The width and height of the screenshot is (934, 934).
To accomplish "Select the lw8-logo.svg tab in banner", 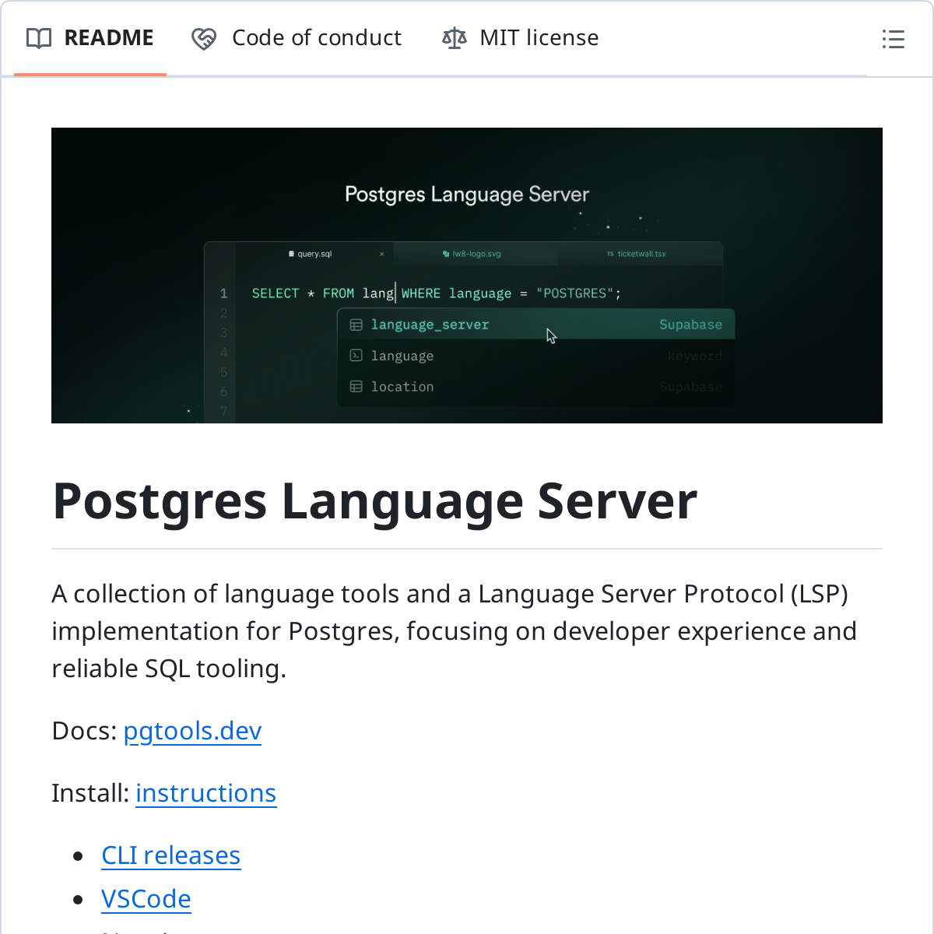I will (x=476, y=254).
